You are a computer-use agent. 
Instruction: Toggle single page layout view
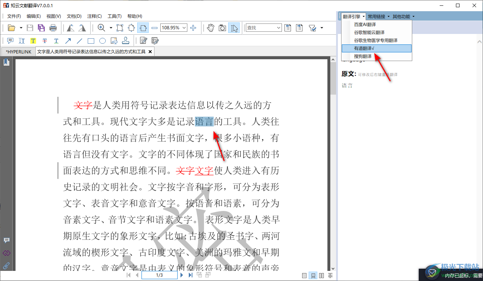[x=304, y=275]
